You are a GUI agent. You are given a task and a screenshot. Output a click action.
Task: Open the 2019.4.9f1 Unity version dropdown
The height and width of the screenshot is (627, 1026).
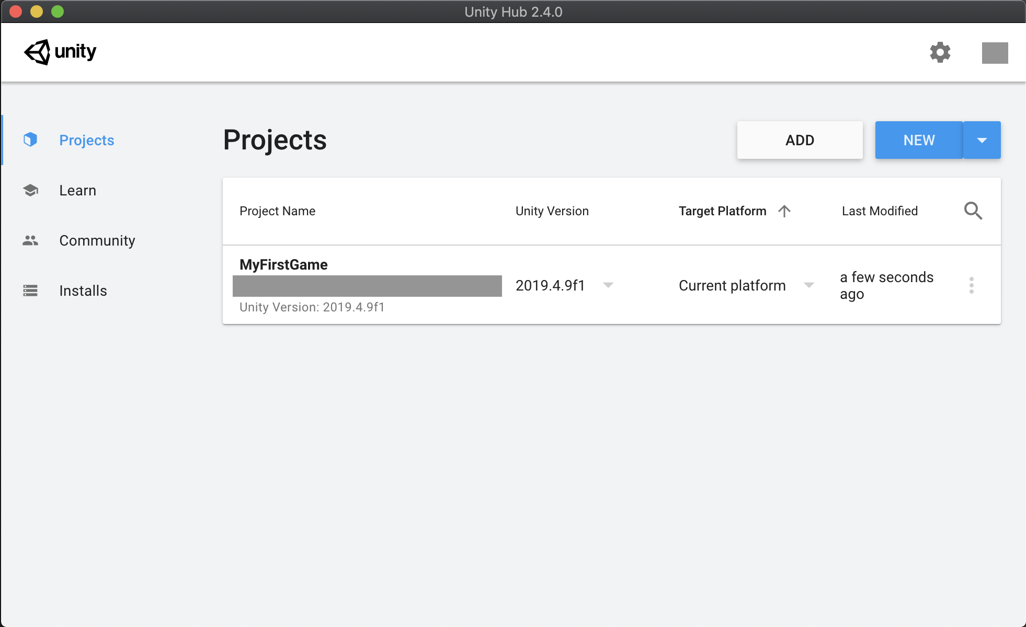tap(608, 285)
